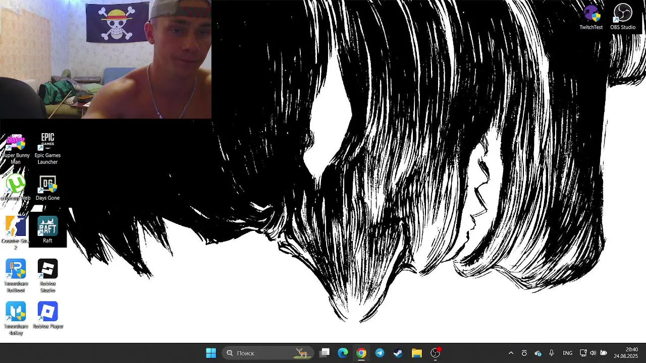This screenshot has width=646, height=363.
Task: Select the Roblox Player desktop icon
Action: click(47, 316)
